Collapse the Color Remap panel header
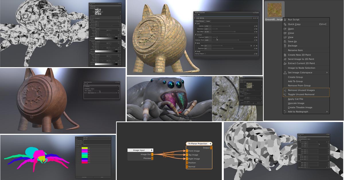 click(195, 18)
